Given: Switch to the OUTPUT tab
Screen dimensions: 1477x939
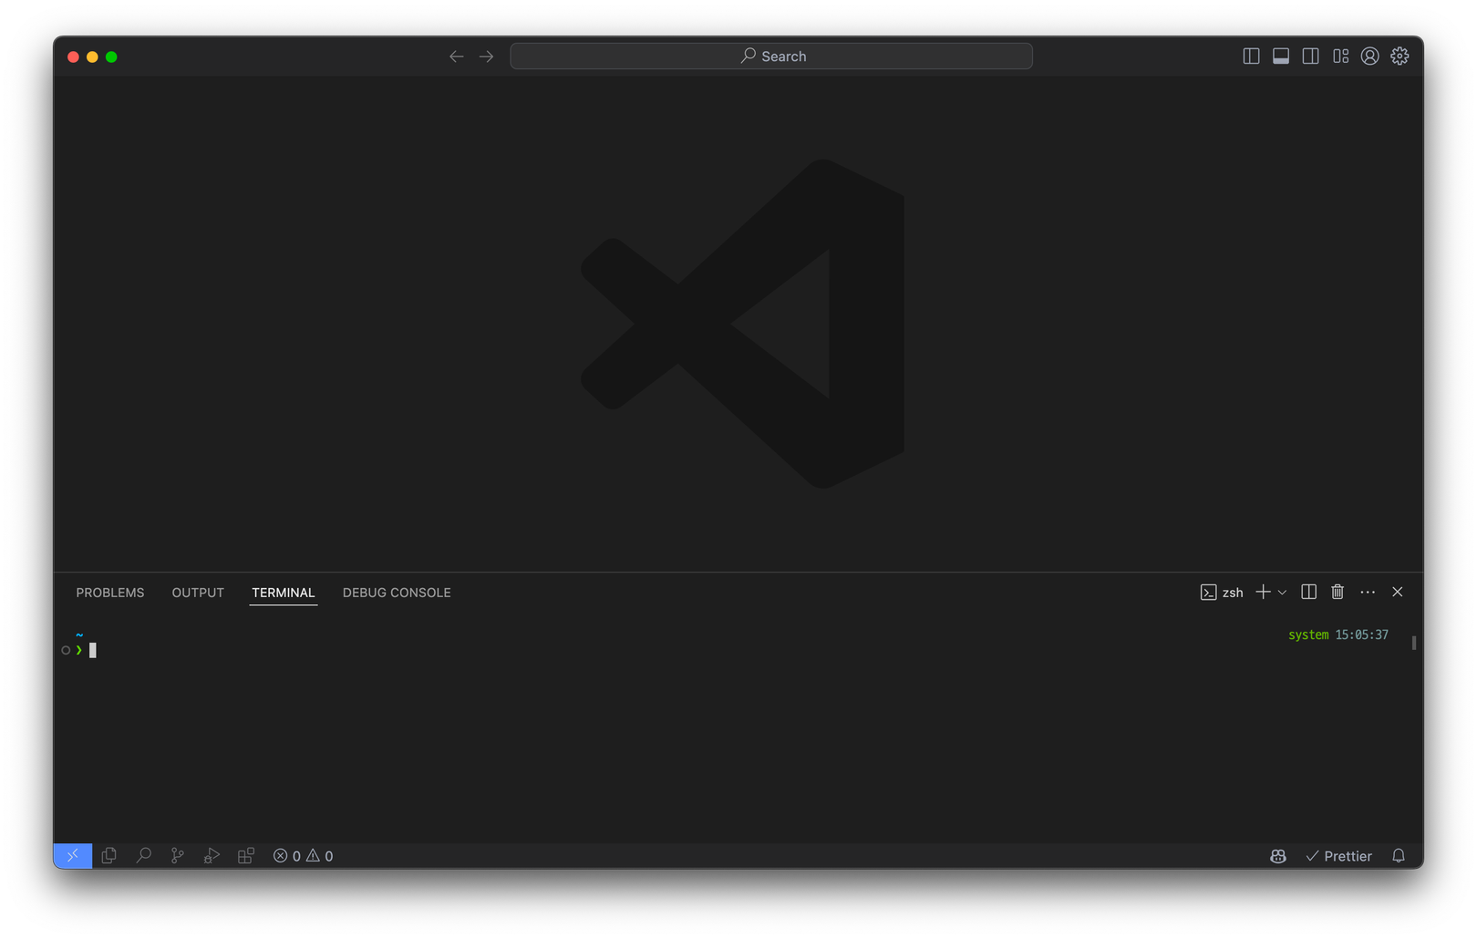Looking at the screenshot, I should 197,592.
